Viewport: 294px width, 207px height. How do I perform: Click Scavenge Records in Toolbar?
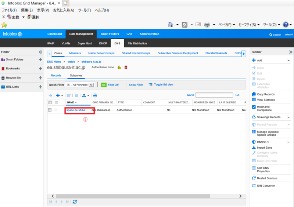(x=269, y=117)
